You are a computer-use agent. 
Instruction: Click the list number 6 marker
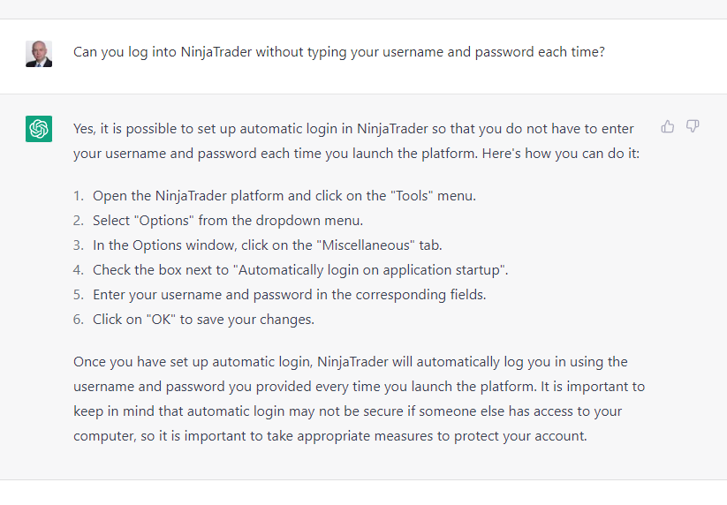pos(78,320)
